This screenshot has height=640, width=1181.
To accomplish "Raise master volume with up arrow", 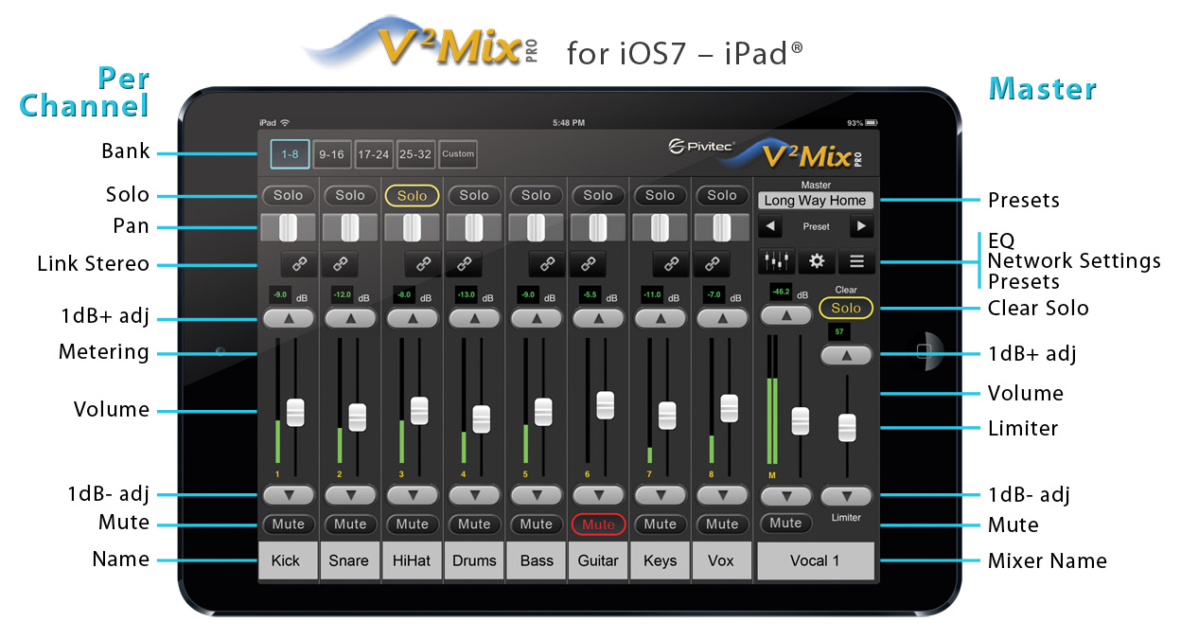I will coord(785,315).
